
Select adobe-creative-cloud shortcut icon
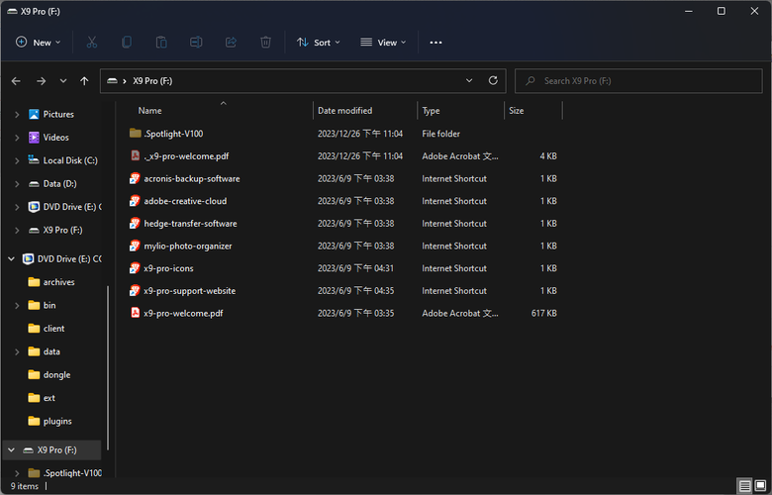[135, 201]
